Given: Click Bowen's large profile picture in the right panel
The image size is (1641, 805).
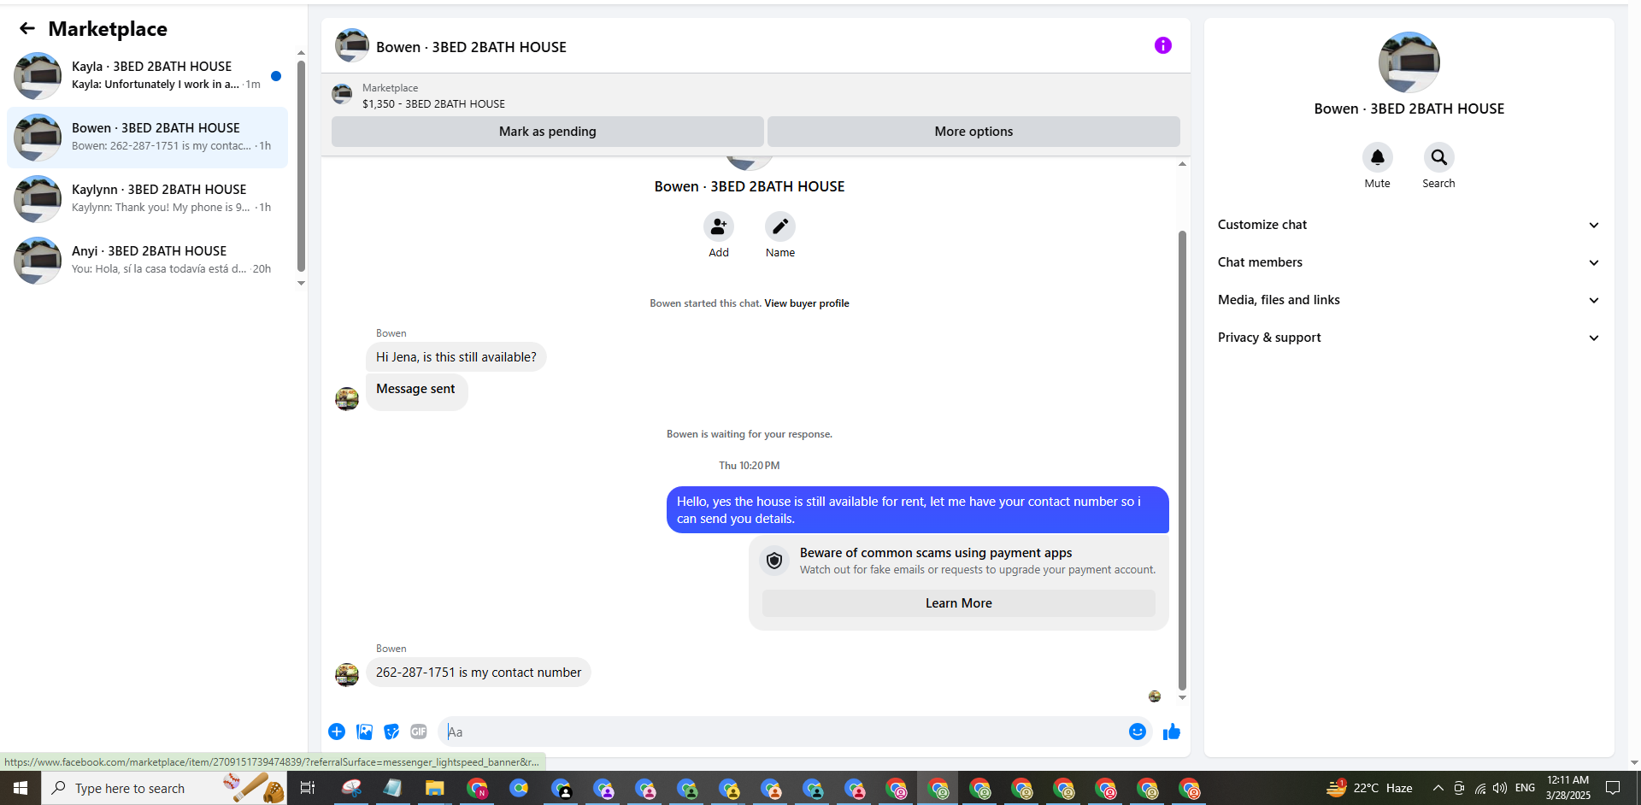Looking at the screenshot, I should [1409, 62].
